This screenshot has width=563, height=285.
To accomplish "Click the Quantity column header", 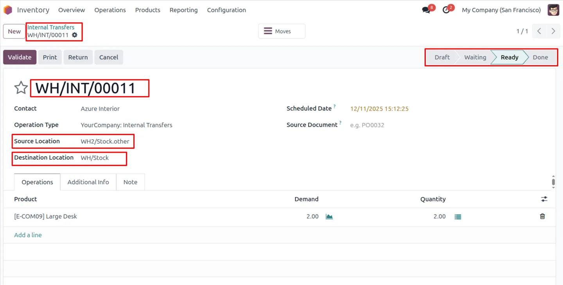I will 433,199.
